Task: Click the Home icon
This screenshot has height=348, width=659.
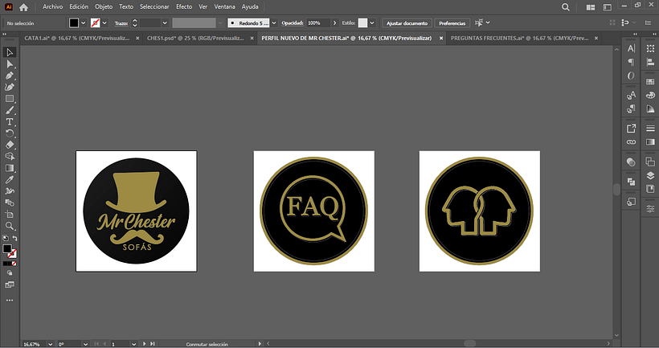Action: [x=23, y=7]
